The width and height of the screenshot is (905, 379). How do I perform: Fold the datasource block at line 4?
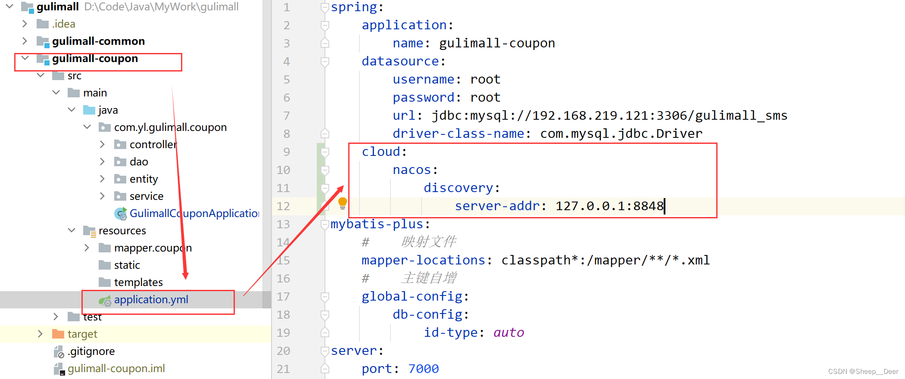point(325,62)
